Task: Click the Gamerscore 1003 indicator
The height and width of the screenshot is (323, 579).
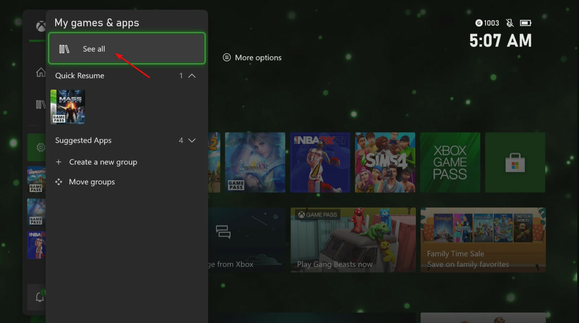Action: pyautogui.click(x=487, y=23)
